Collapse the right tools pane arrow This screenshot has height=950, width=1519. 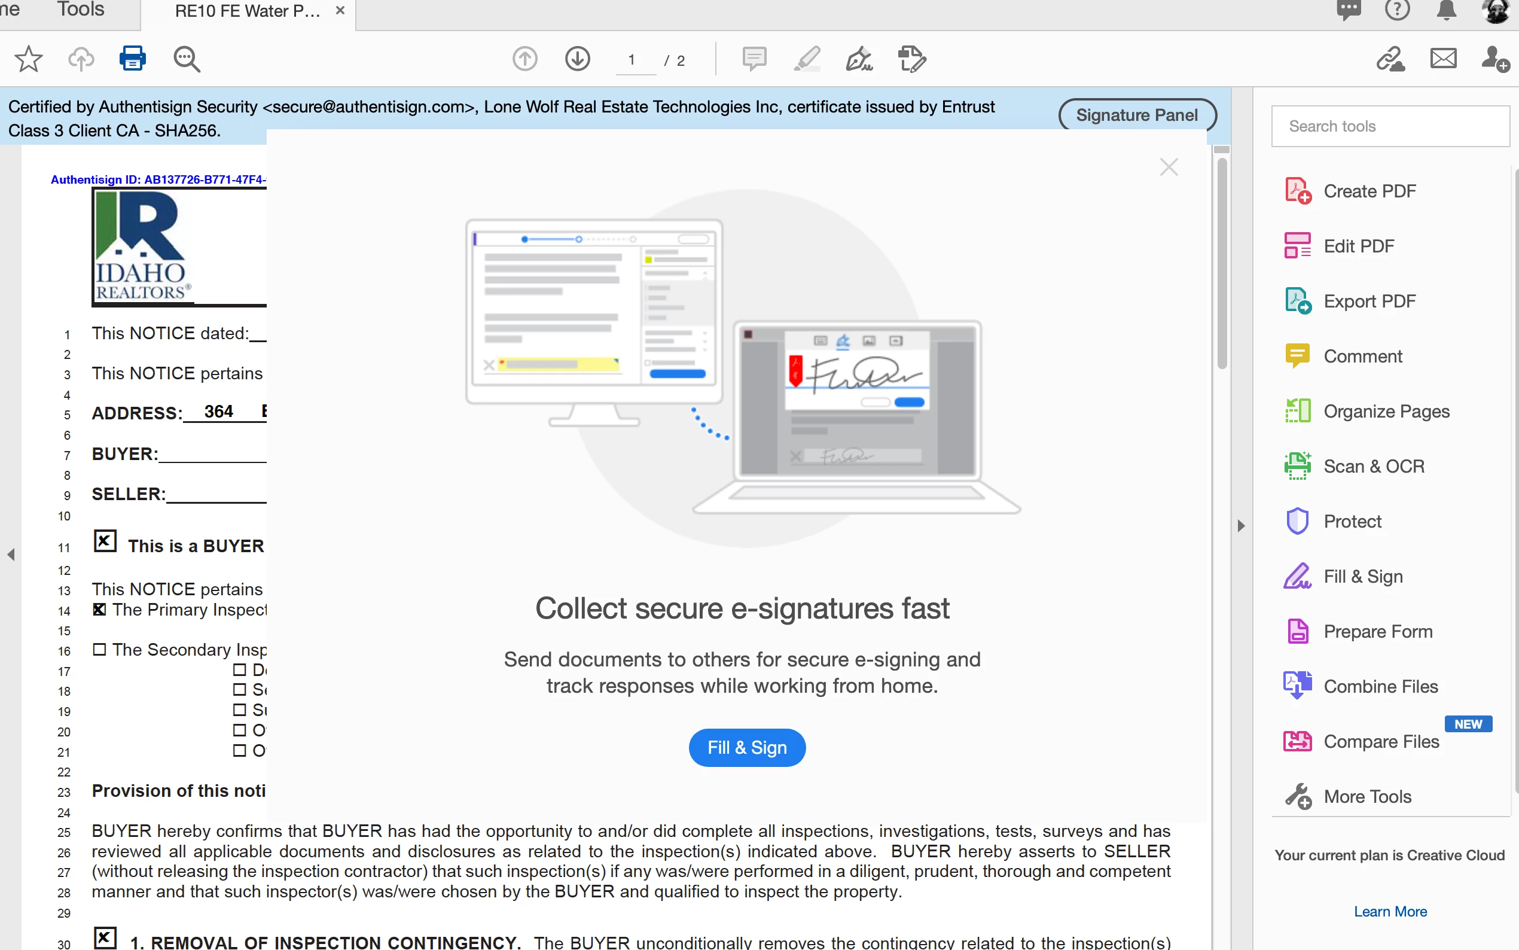coord(1241,526)
